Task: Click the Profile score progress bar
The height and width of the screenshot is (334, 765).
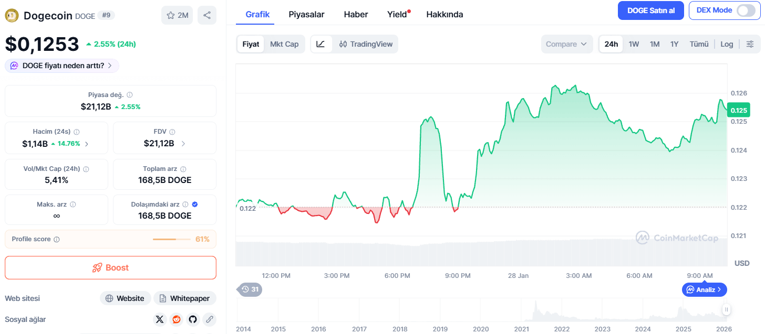Action: (172, 239)
